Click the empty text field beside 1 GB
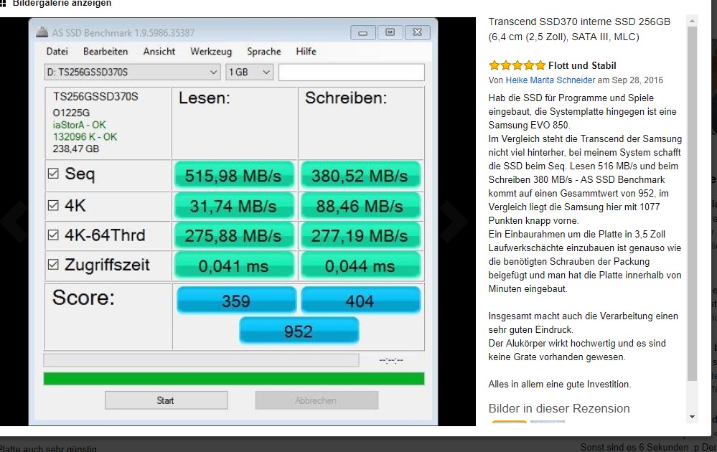The height and width of the screenshot is (452, 717). point(351,72)
